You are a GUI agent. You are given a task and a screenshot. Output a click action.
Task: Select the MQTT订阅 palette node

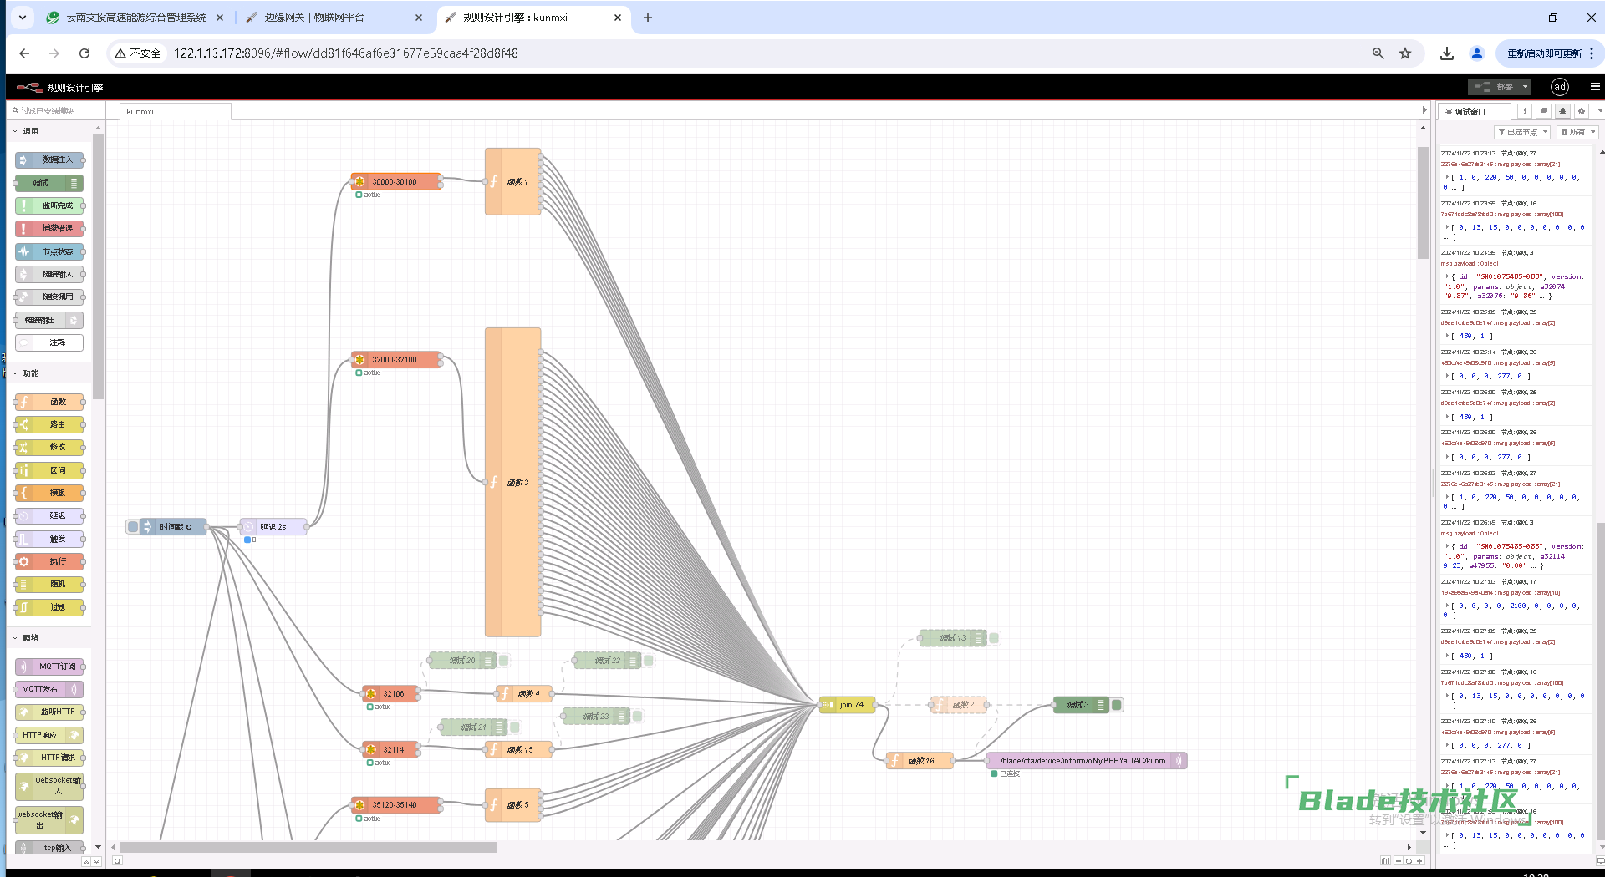click(x=50, y=667)
